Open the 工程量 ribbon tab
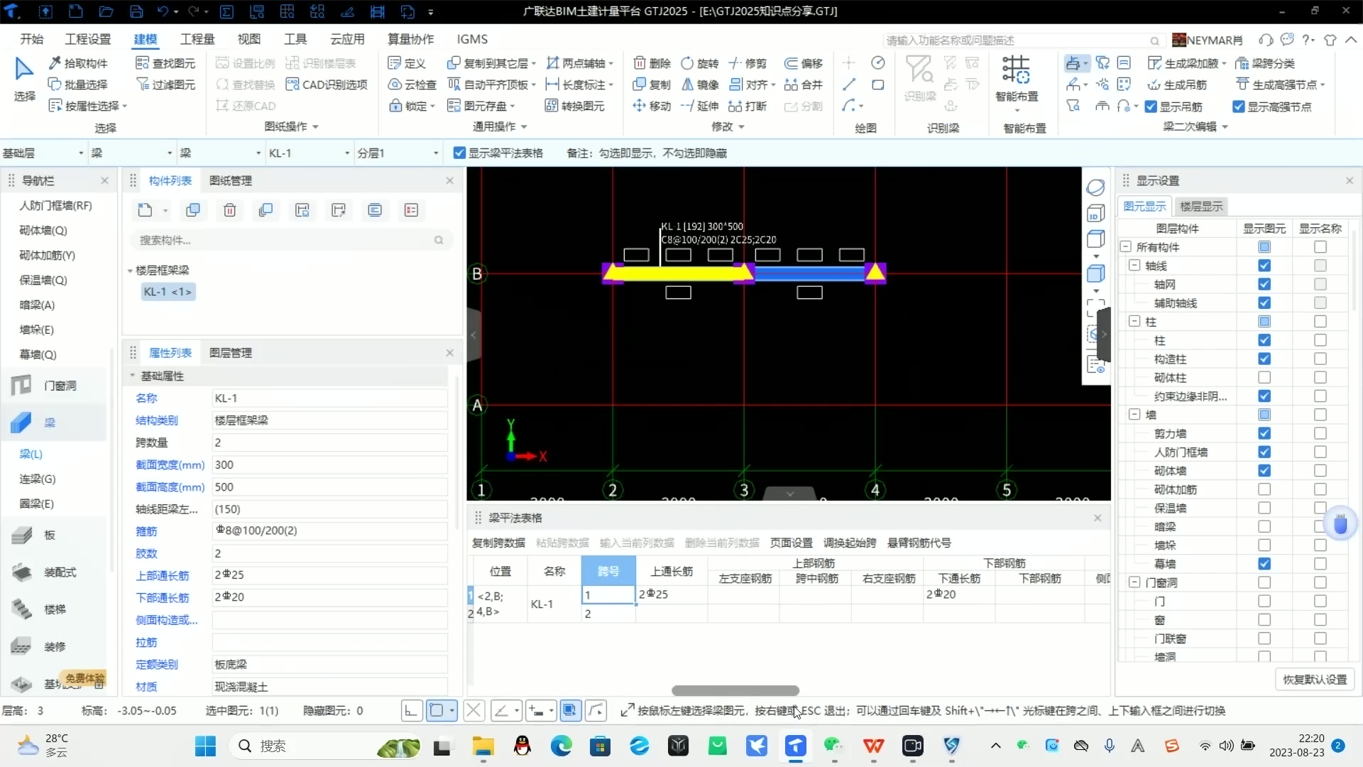Image resolution: width=1363 pixels, height=767 pixels. [x=197, y=39]
